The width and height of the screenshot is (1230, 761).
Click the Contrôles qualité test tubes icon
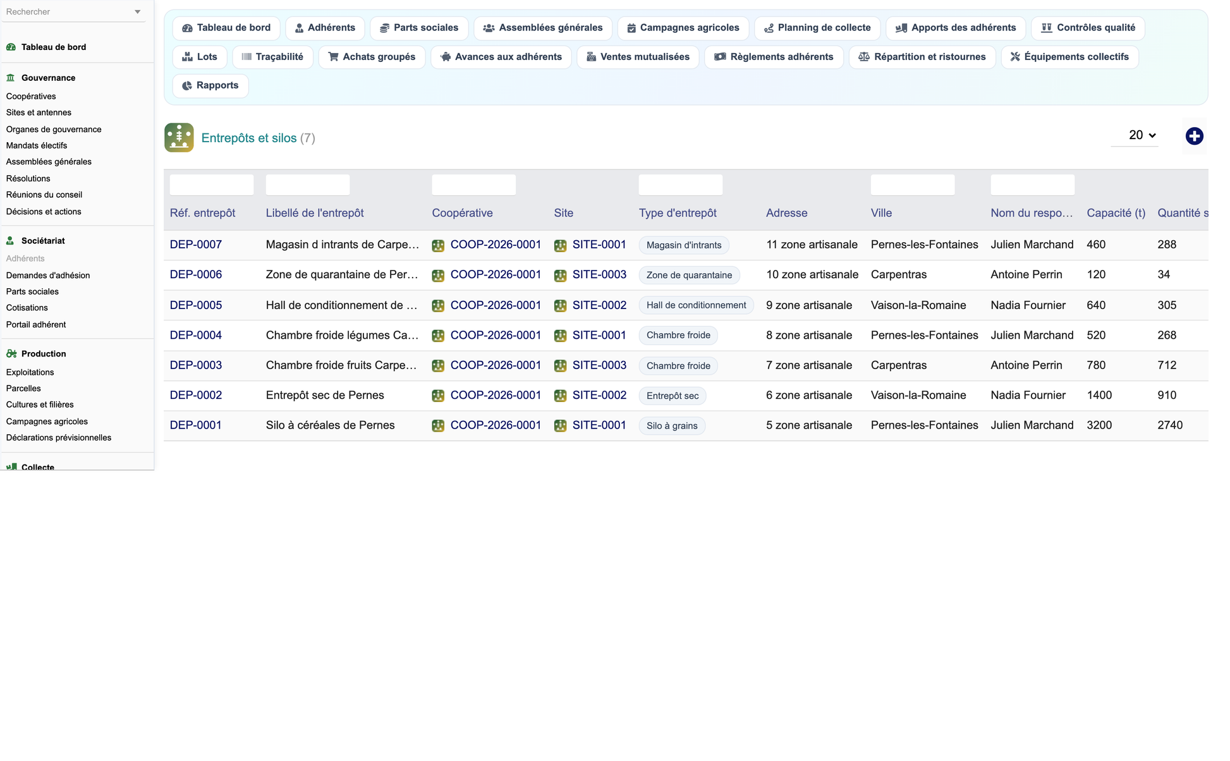pos(1047,28)
